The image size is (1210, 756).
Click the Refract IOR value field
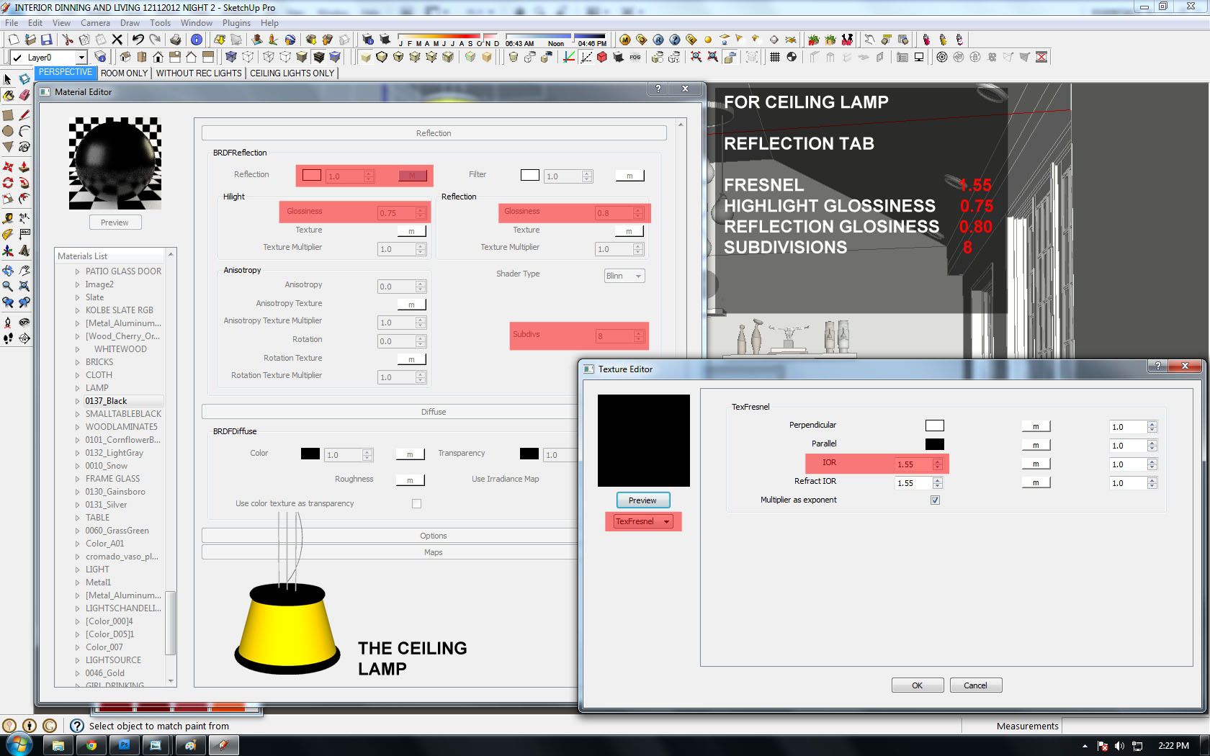(x=913, y=483)
